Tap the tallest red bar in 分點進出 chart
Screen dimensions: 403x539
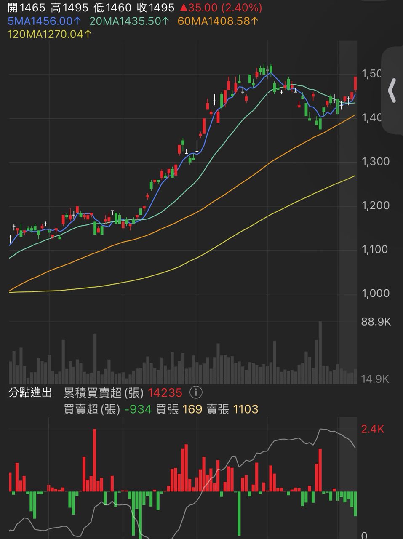click(94, 460)
